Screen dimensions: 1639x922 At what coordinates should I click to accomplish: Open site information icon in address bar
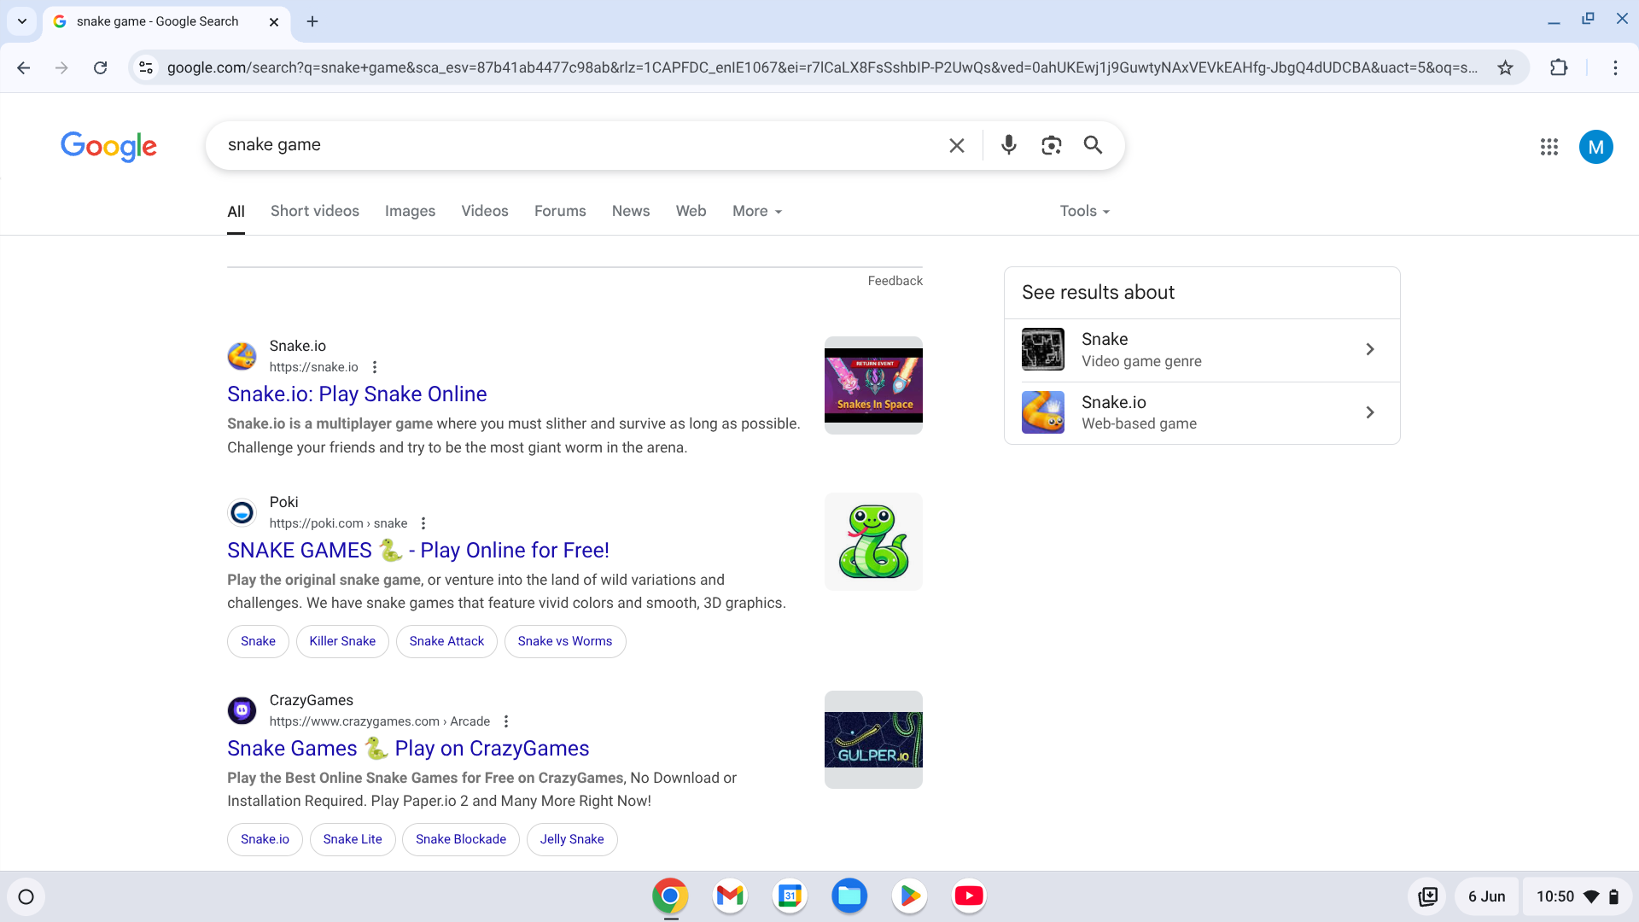(x=146, y=67)
